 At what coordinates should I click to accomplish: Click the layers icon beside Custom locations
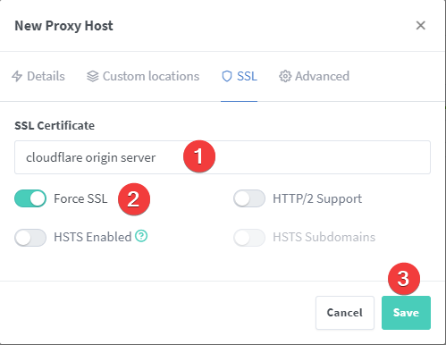93,76
